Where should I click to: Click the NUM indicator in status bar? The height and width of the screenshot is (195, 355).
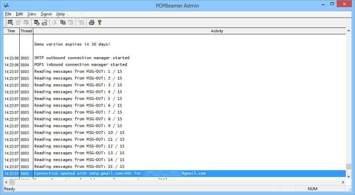[x=313, y=189]
